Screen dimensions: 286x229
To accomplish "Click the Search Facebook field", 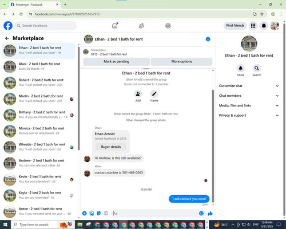I will pos(46,26).
